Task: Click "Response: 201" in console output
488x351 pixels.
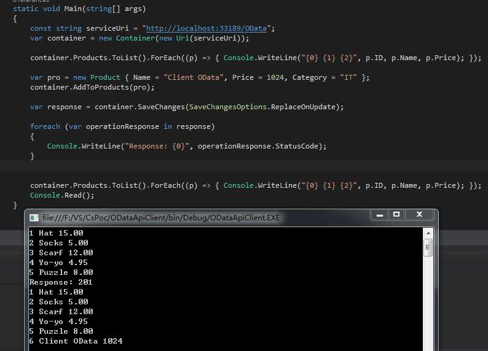Action: [61, 282]
